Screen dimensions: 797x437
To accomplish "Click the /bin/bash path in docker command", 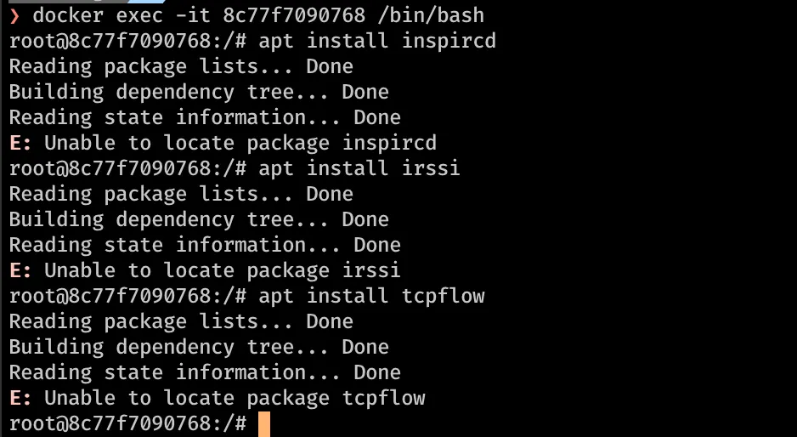I will click(x=431, y=15).
